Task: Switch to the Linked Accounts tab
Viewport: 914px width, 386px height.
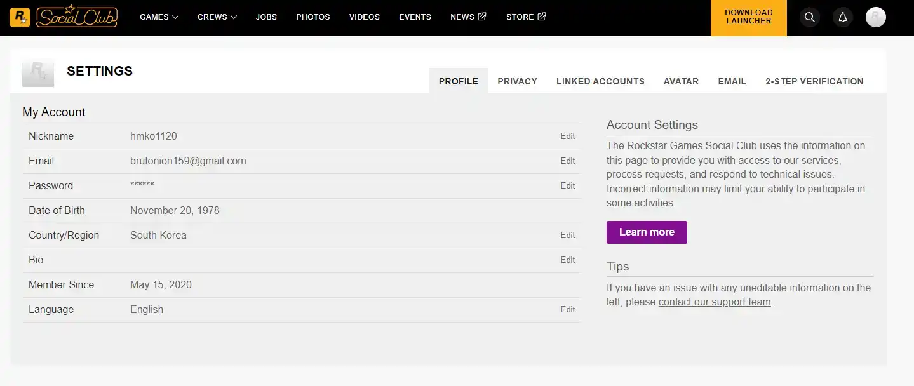Action: pyautogui.click(x=600, y=81)
